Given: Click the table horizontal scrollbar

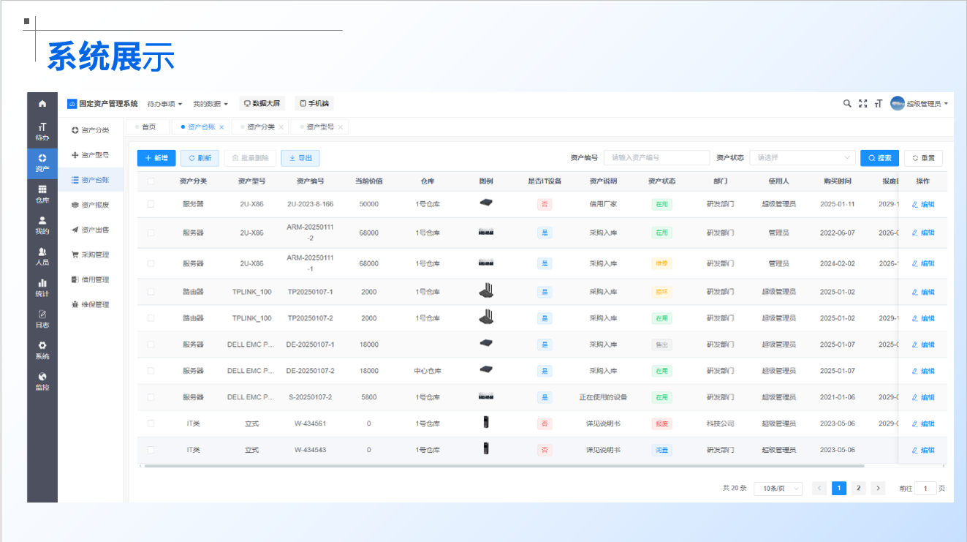Looking at the screenshot, I should (x=504, y=466).
